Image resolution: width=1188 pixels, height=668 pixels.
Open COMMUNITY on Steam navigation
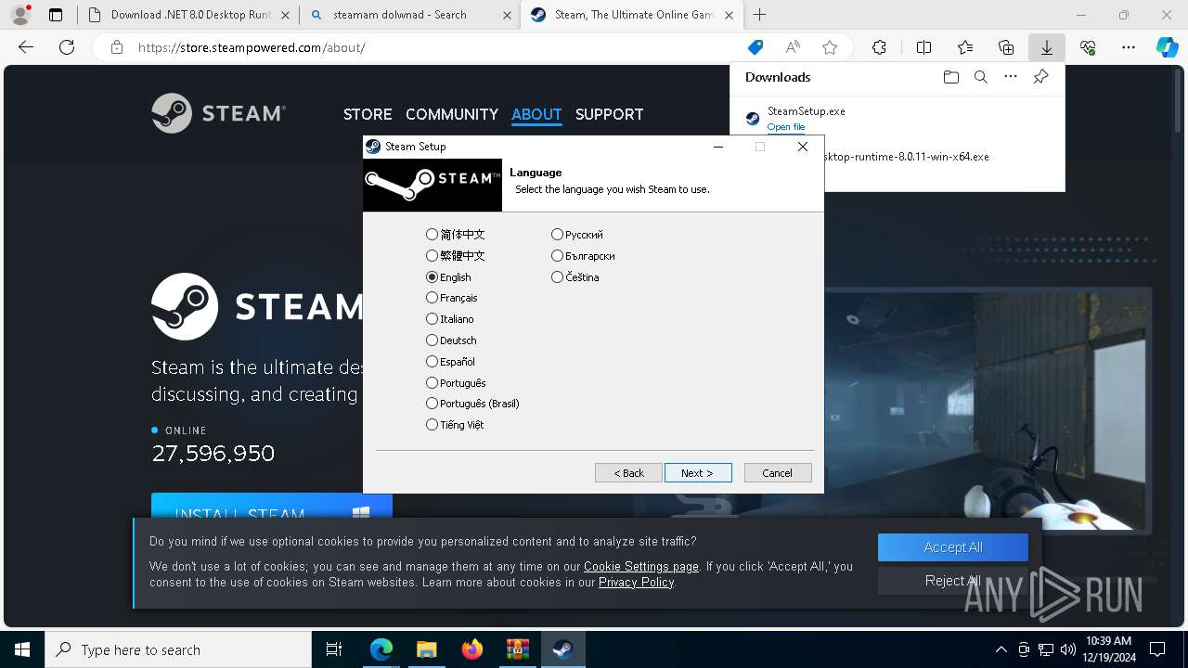[x=452, y=114]
